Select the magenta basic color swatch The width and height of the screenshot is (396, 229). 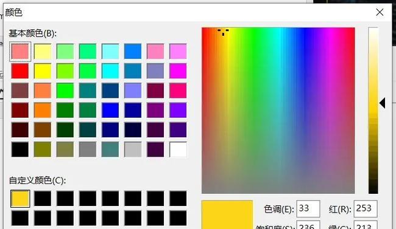(178, 71)
